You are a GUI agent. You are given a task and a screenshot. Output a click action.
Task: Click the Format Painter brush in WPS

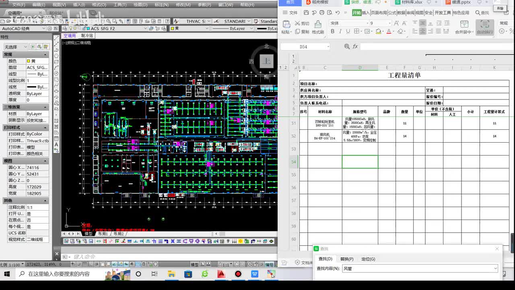point(318,27)
